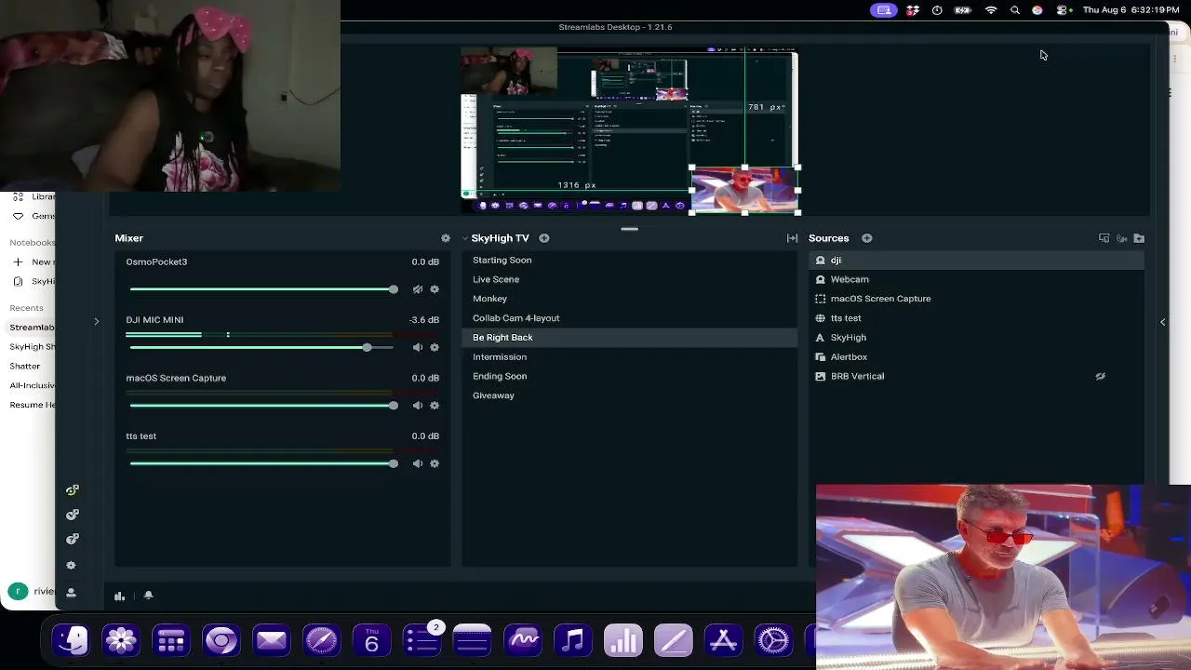
Task: Switch to the Starting Soon scene
Action: coord(629,261)
